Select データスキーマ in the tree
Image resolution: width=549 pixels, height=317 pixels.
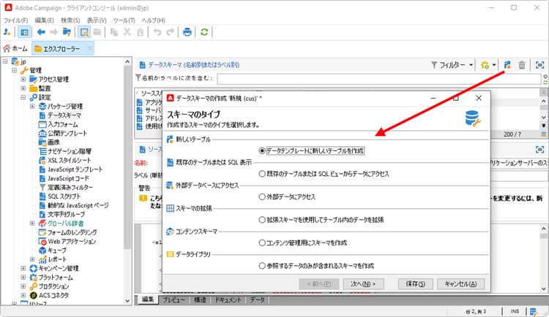64,115
